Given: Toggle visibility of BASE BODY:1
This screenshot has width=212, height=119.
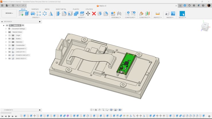Looking at the screenshot, I should point(9,59).
